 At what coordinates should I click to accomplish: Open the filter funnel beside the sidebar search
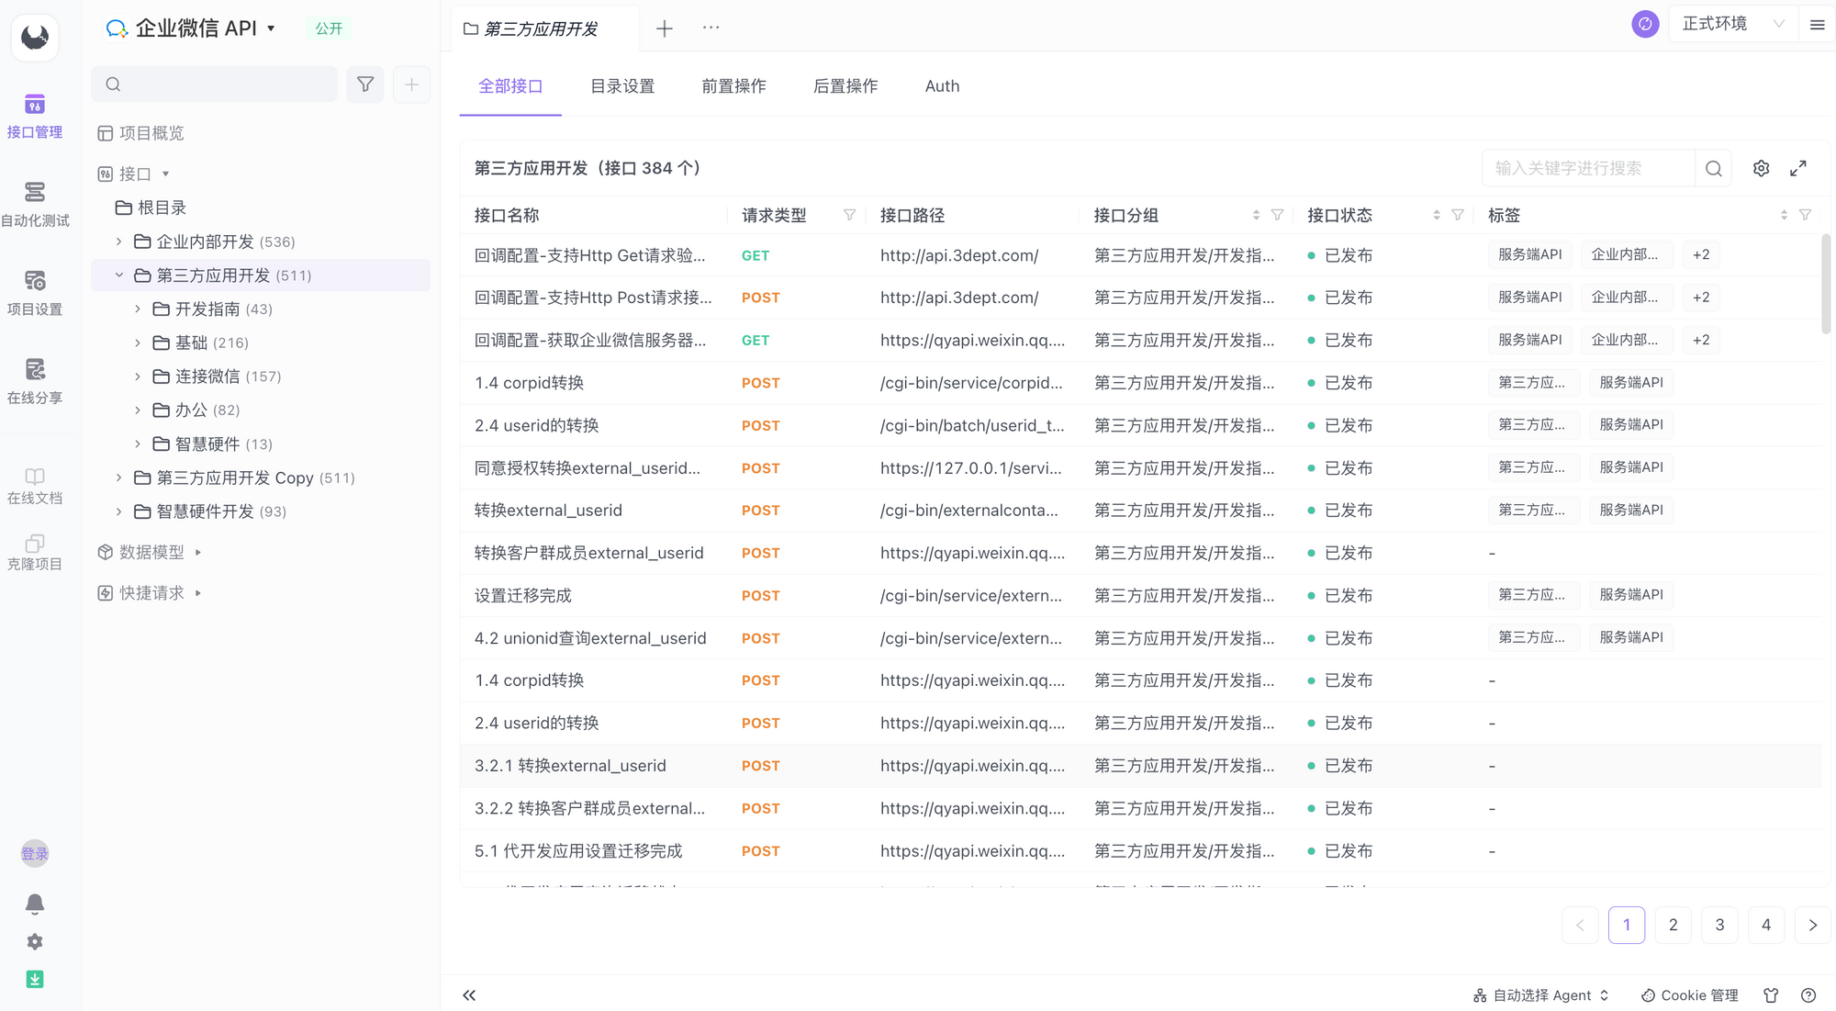[x=364, y=84]
